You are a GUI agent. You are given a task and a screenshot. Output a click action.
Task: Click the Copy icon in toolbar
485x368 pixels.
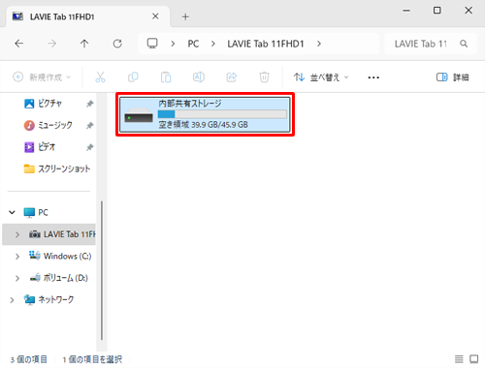click(133, 77)
